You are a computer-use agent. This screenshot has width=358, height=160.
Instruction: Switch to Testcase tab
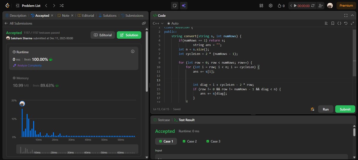(x=161, y=120)
